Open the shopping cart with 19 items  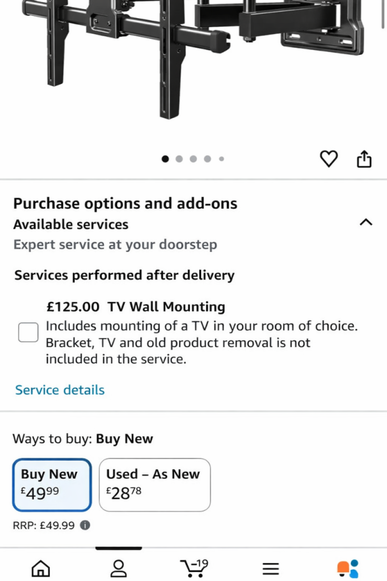tap(194, 567)
